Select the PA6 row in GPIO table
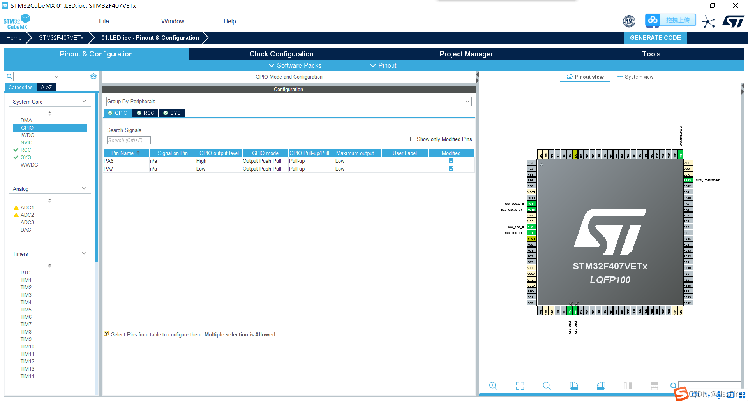This screenshot has height=401, width=748. (289, 161)
